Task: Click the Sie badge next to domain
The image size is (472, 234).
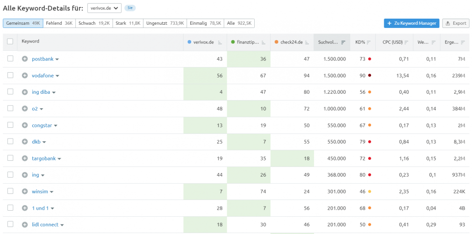Action: [130, 8]
